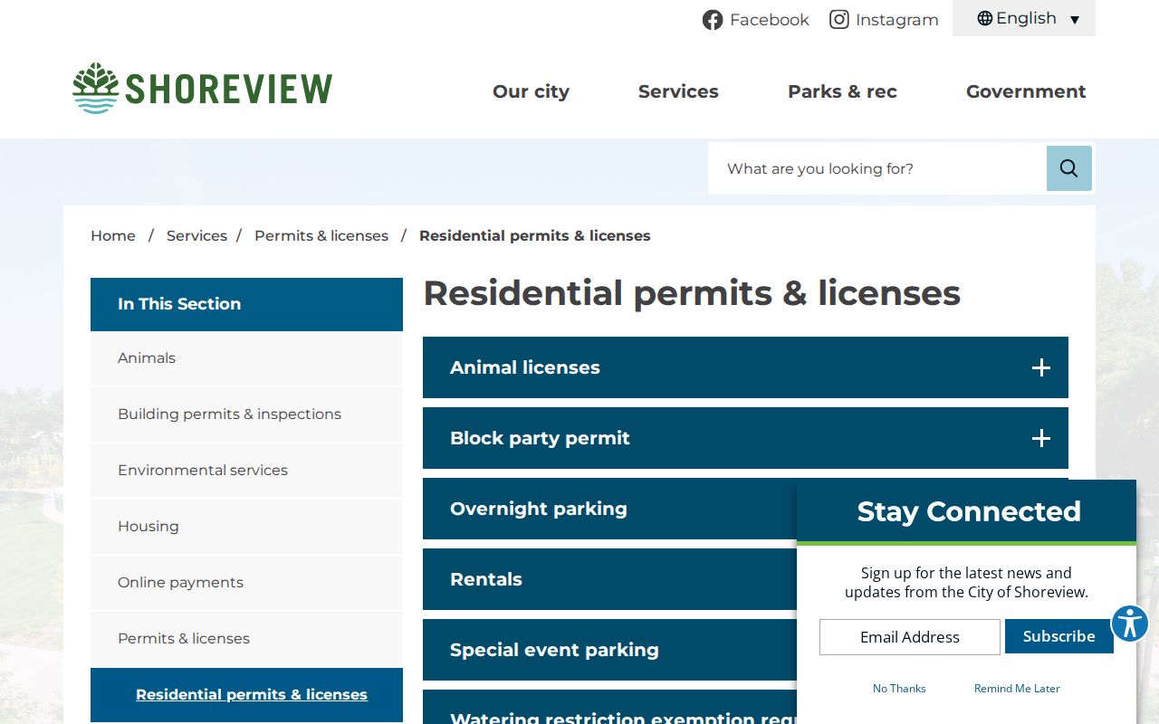The height and width of the screenshot is (724, 1159).
Task: Click the Stay Connected popup heading
Action: click(969, 511)
